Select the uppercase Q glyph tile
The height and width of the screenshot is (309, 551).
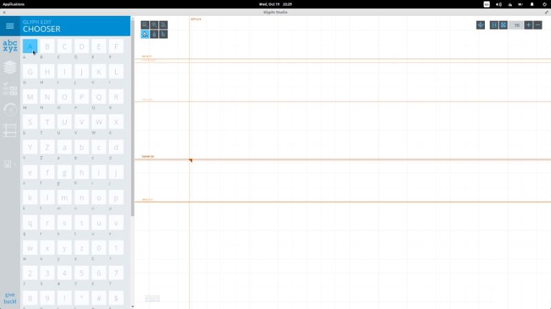coord(98,97)
